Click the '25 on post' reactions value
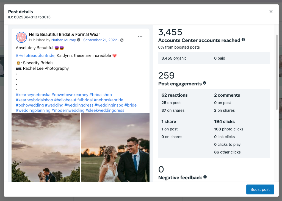The height and width of the screenshot is (201, 282). [x=171, y=103]
